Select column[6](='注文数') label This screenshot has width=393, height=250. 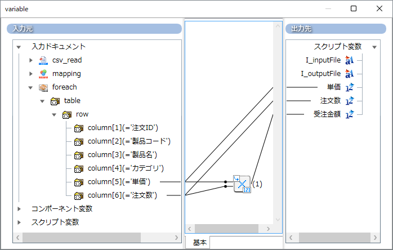[x=122, y=195]
